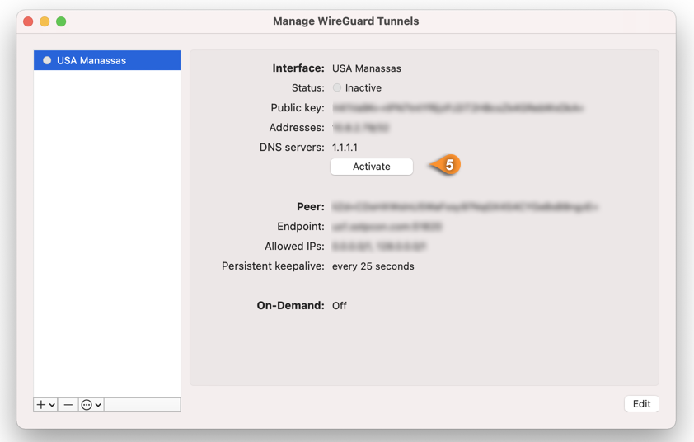Expand the add-tunnel dropdown chevron
The image size is (694, 442).
coord(52,405)
